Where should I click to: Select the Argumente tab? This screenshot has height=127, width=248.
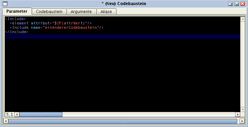pos(81,11)
